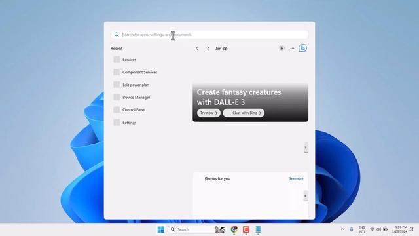Open the 'Create fantasy creatures with DALL-E 3' banner
Image resolution: width=419 pixels, height=236 pixels.
[250, 102]
